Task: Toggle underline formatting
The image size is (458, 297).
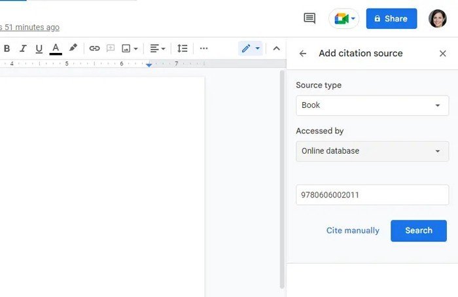Action: point(39,48)
